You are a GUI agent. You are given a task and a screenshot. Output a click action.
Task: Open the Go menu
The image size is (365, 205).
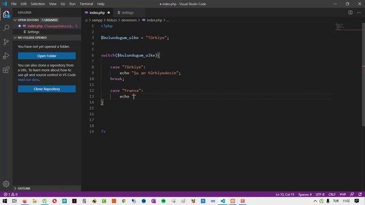click(63, 4)
